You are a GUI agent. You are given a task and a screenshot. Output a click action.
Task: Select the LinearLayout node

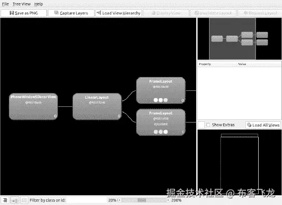(97, 106)
